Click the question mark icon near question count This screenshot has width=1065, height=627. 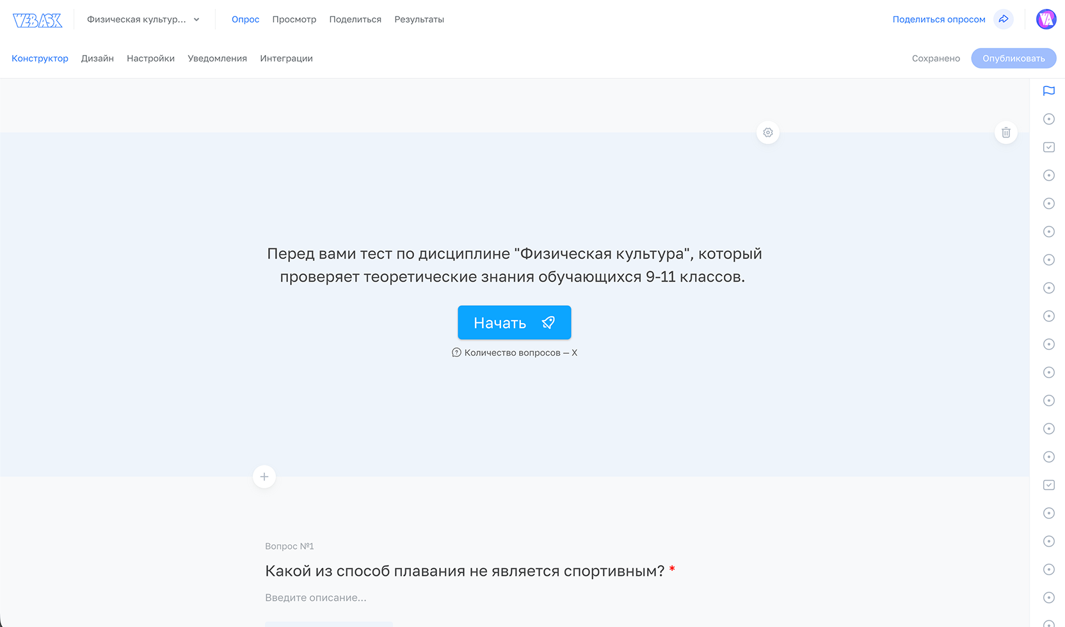coord(456,353)
